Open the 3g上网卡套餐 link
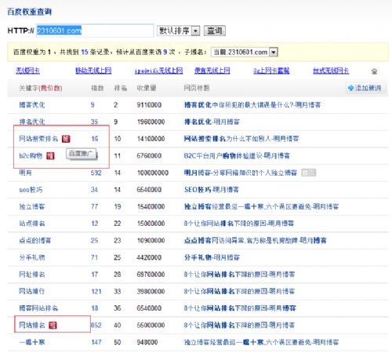The width and height of the screenshot is (392, 353). [271, 71]
